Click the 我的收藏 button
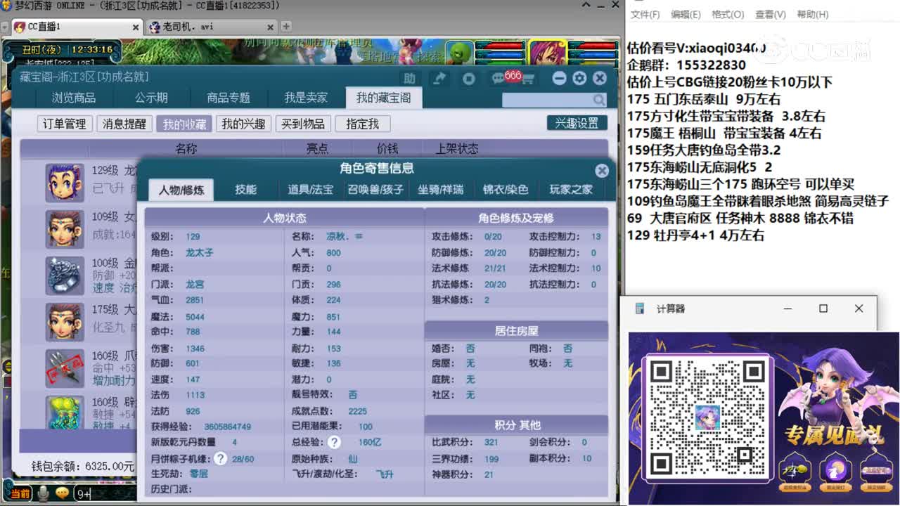 click(184, 124)
